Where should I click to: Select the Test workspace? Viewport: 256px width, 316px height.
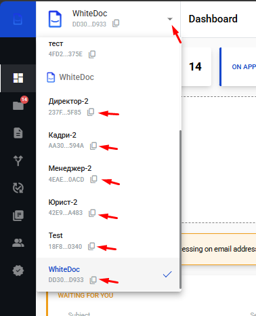108,241
